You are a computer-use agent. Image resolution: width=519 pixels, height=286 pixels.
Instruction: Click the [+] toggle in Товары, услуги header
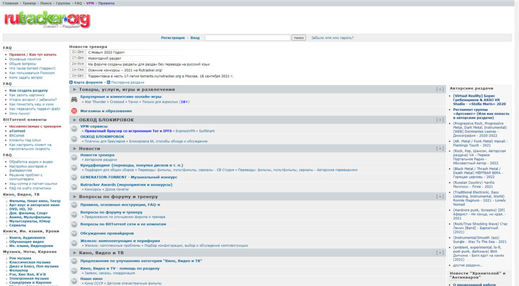[x=440, y=89]
